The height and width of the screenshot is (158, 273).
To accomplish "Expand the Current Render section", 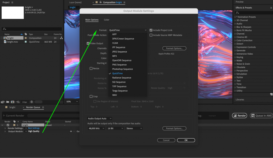I will (x=3, y=115).
